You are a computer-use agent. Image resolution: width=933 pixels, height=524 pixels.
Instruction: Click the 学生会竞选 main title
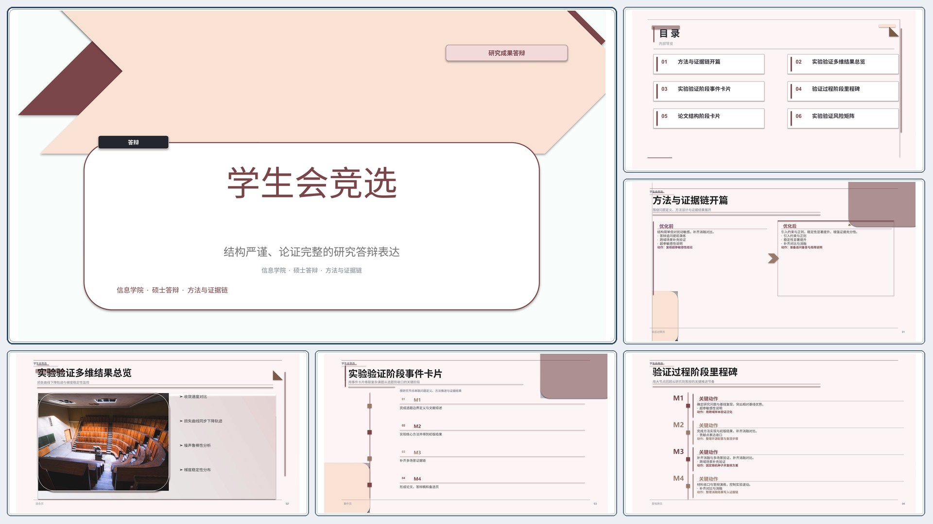[x=312, y=183]
